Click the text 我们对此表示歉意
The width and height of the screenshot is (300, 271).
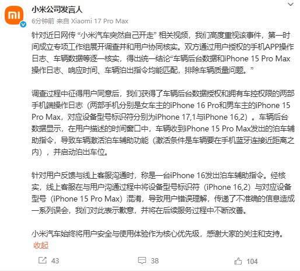coord(104,210)
